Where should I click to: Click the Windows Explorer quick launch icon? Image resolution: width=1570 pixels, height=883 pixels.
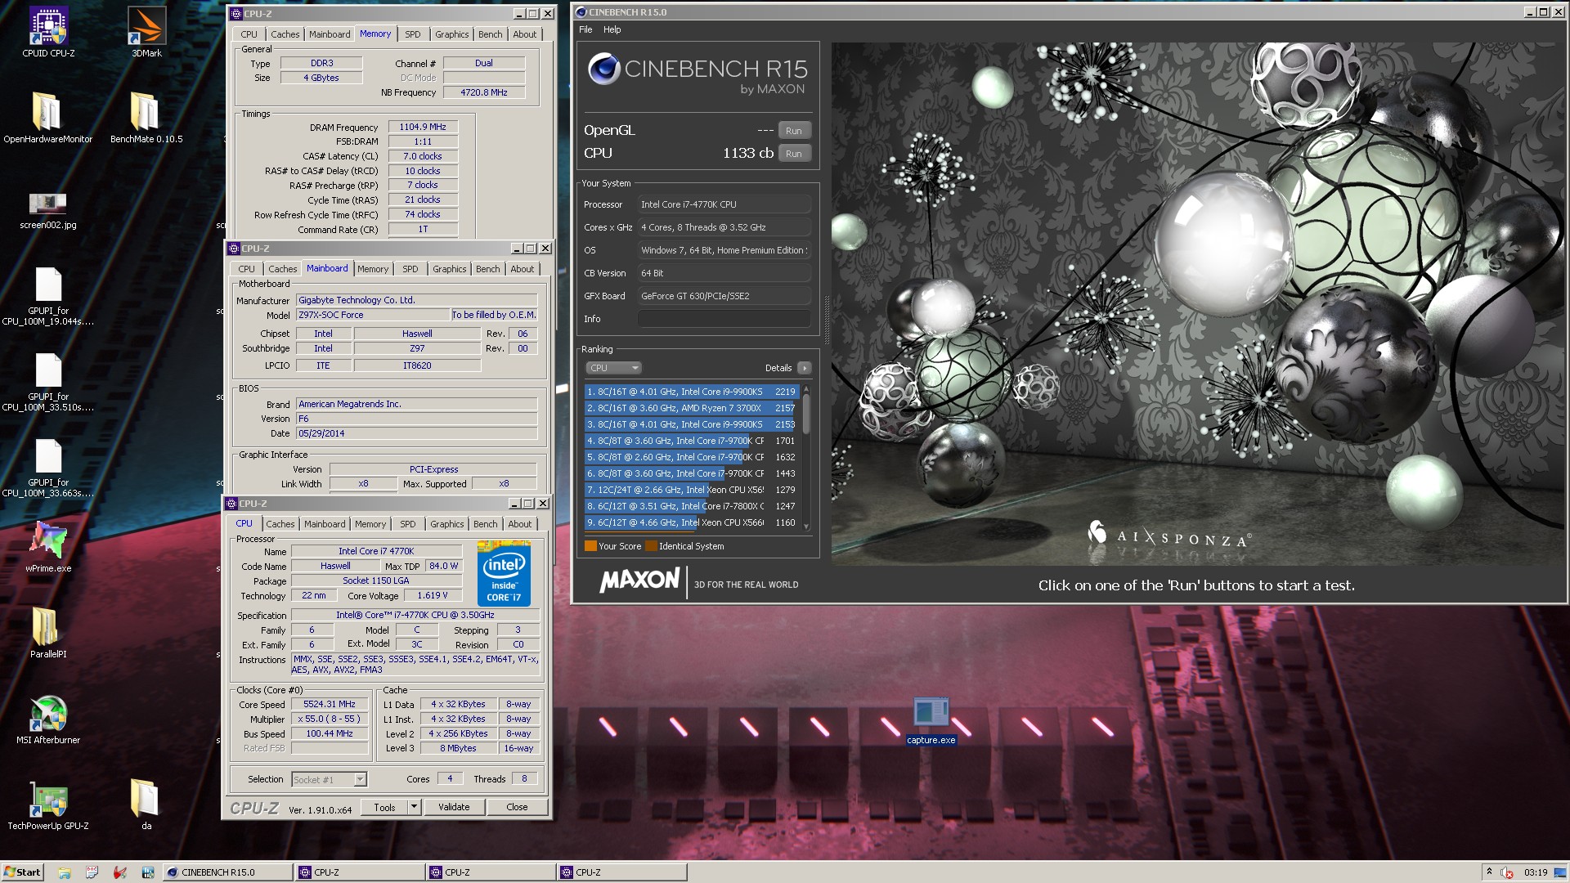pos(65,872)
